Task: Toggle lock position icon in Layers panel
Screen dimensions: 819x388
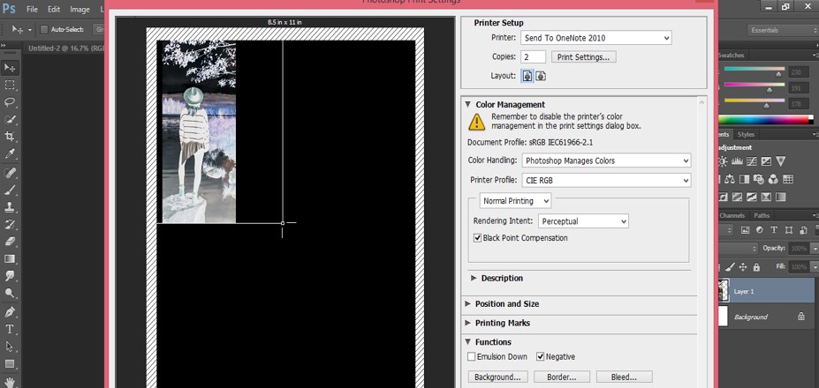Action: click(x=743, y=267)
